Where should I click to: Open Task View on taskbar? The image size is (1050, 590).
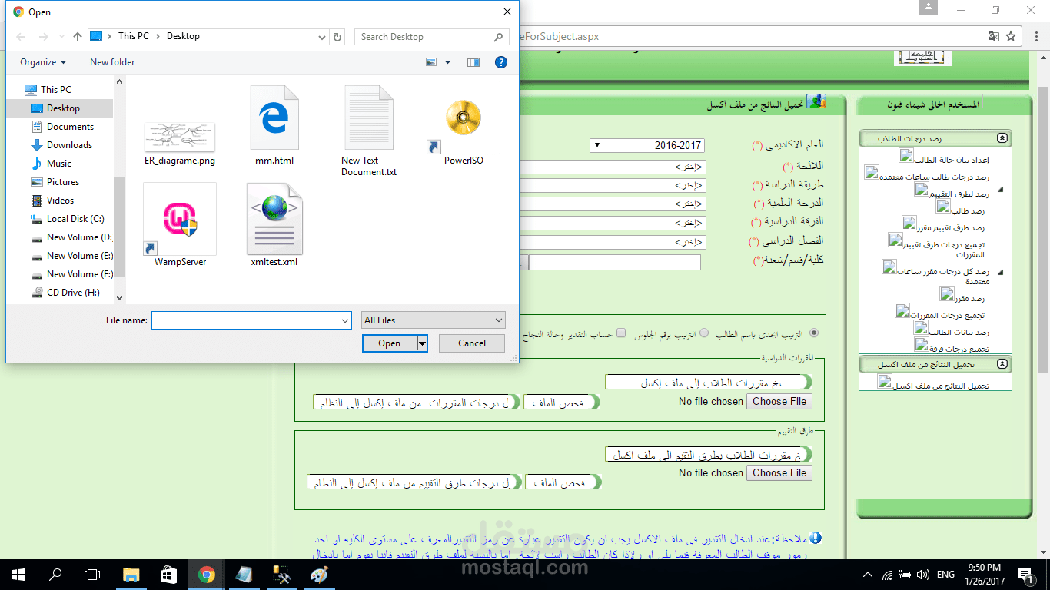(x=92, y=574)
